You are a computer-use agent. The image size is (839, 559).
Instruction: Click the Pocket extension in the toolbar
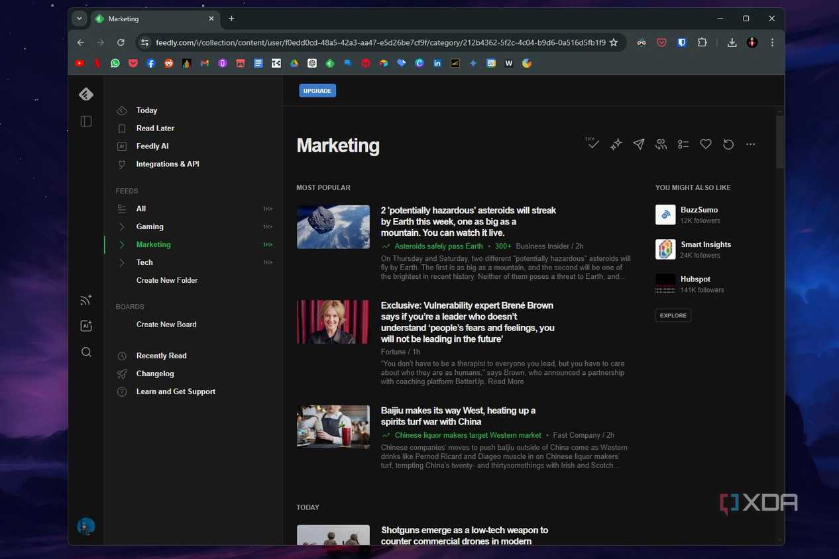click(661, 42)
